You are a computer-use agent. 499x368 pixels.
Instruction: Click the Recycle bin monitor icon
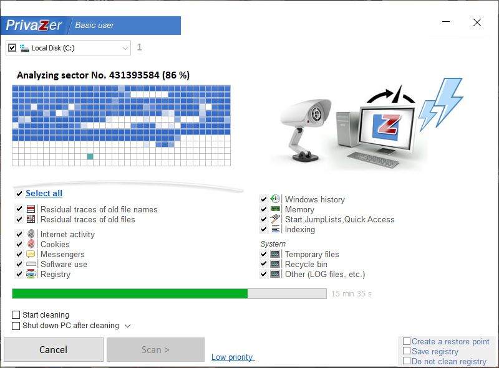tap(275, 264)
